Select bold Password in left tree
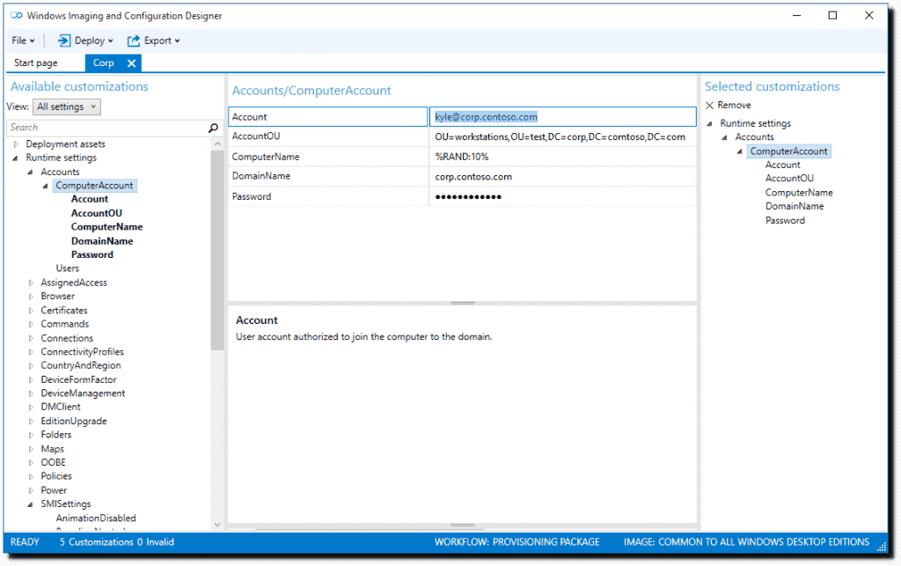This screenshot has width=901, height=566. pos(92,255)
